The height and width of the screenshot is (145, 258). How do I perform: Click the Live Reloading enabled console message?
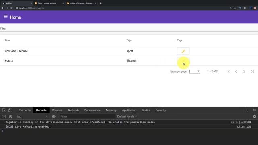coord(28,126)
